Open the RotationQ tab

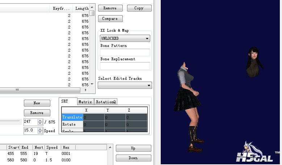pyautogui.click(x=106, y=102)
